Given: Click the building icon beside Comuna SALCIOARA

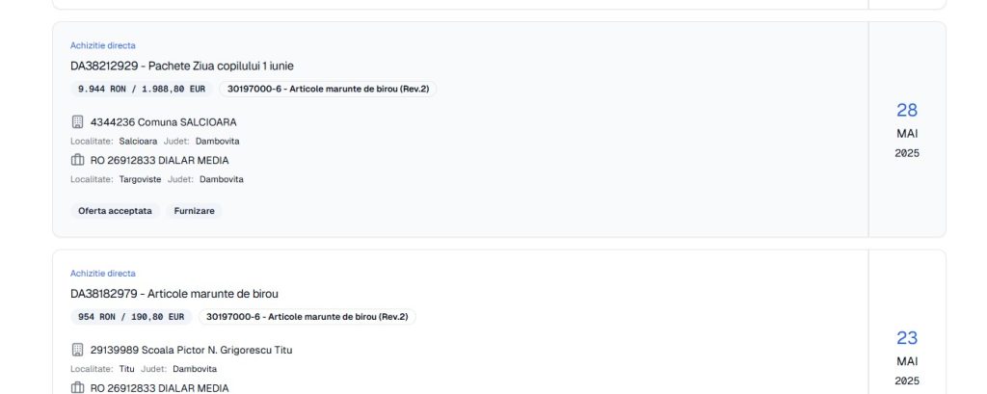Looking at the screenshot, I should (78, 122).
